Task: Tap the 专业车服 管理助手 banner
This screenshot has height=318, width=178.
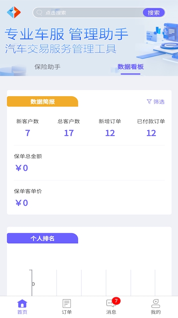Action: [66, 34]
